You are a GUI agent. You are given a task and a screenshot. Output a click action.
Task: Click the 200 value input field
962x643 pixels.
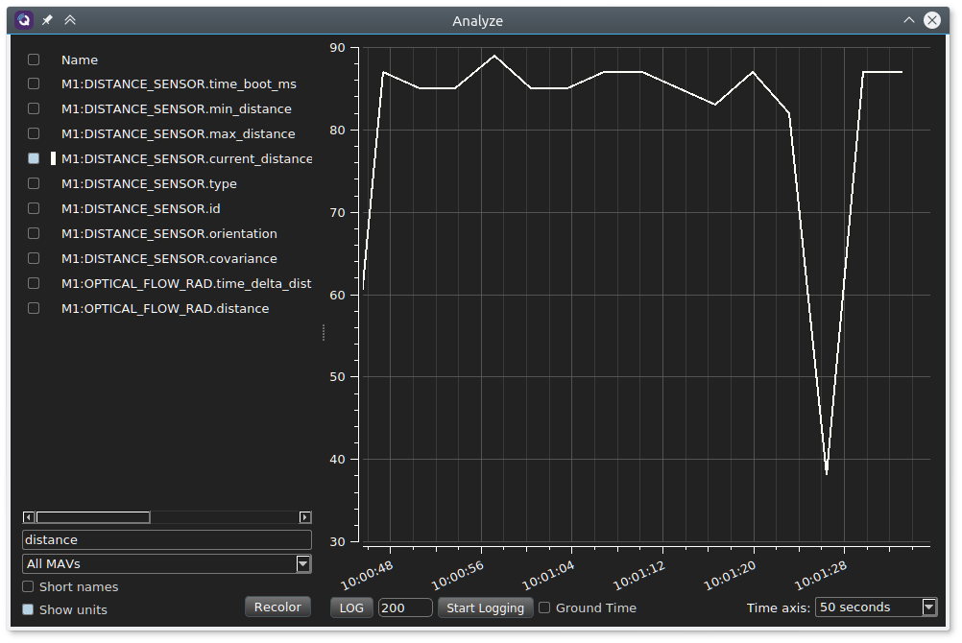coord(405,607)
